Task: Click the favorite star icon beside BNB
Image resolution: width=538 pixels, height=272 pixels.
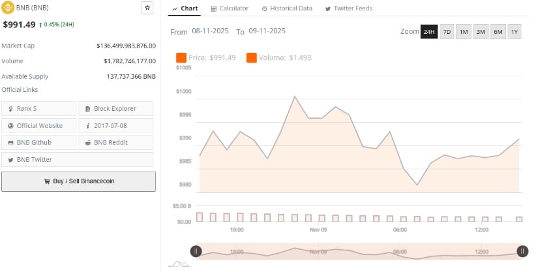Action: (147, 8)
